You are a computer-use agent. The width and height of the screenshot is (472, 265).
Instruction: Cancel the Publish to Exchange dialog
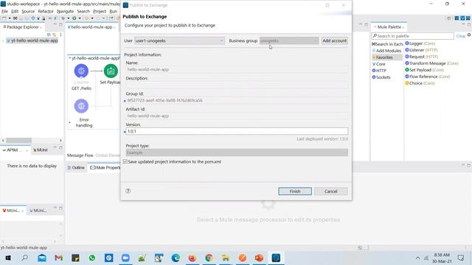pos(331,191)
